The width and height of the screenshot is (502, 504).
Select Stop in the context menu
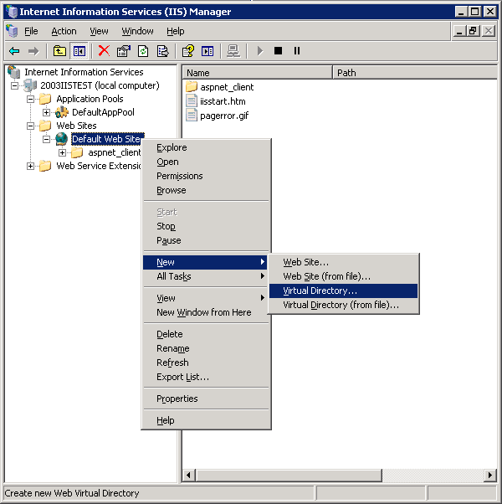tap(206, 226)
